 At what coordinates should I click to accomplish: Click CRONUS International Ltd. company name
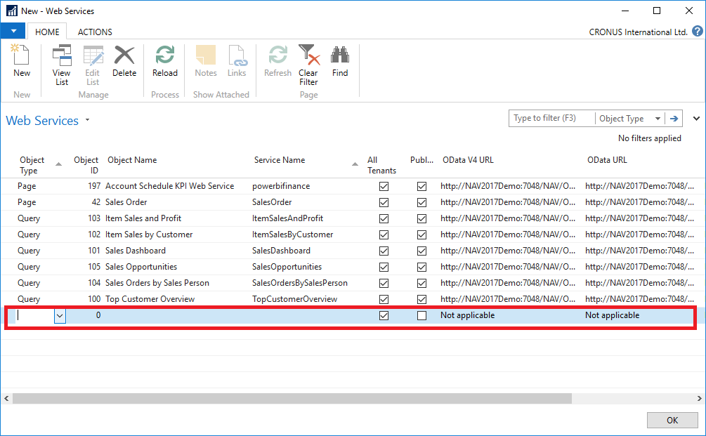[x=638, y=32]
